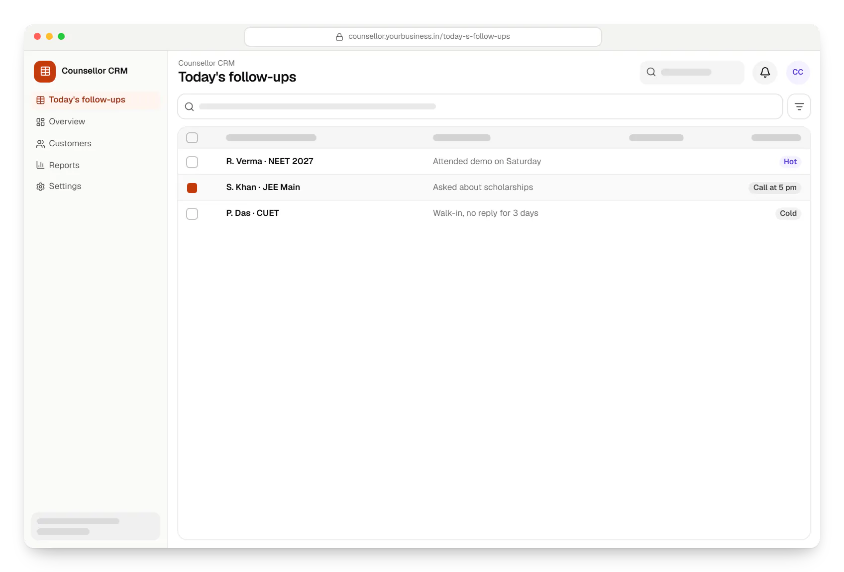Go to Today's follow-ups in sidebar

96,100
